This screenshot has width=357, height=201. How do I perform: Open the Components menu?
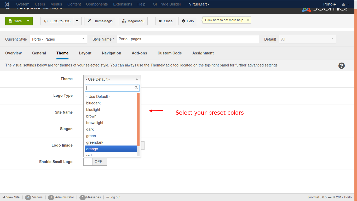97,4
